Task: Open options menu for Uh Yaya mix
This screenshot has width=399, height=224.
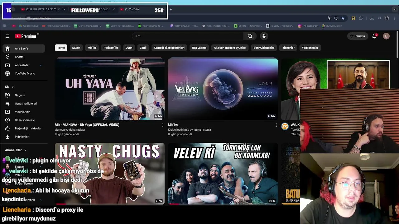Action: coord(163,125)
